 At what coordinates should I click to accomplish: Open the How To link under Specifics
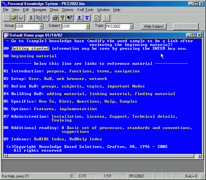click(x=46, y=101)
